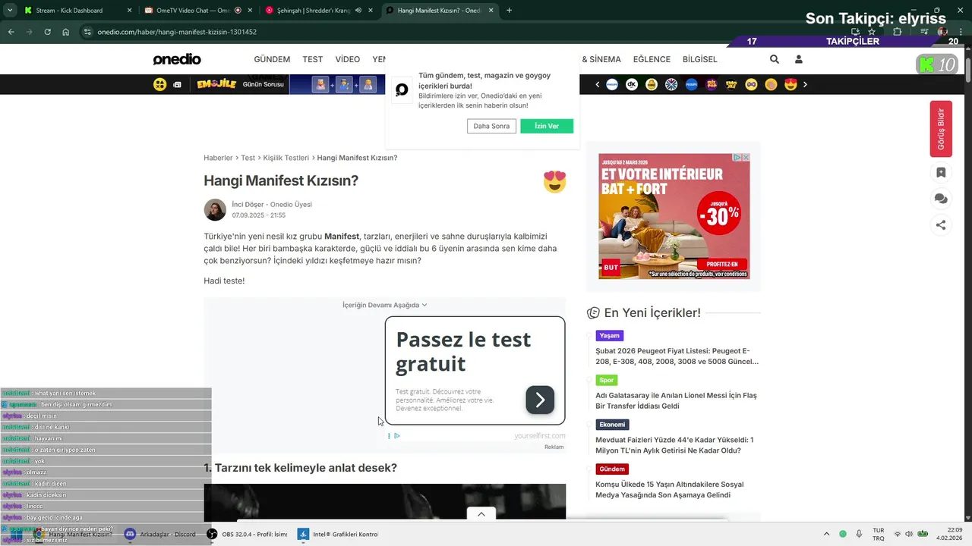Click the Onedio logo
972x546 pixels.
[x=177, y=59]
